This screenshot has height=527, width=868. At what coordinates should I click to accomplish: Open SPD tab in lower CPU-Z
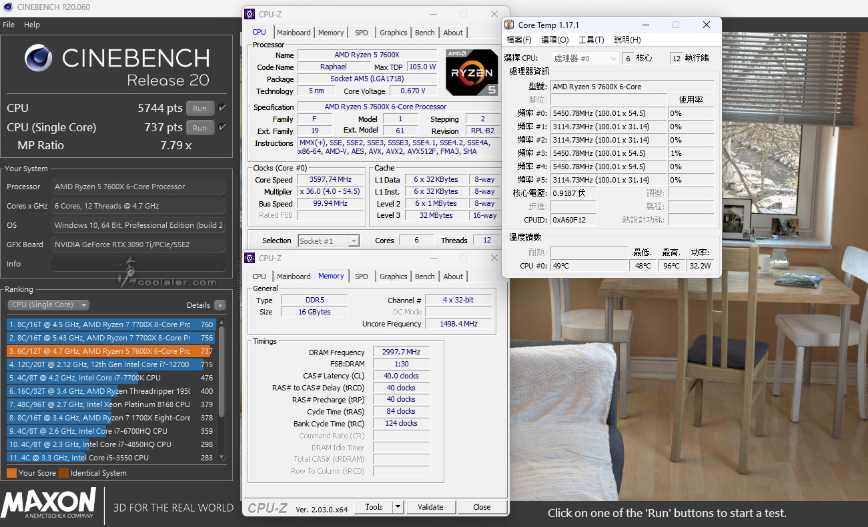tap(361, 276)
